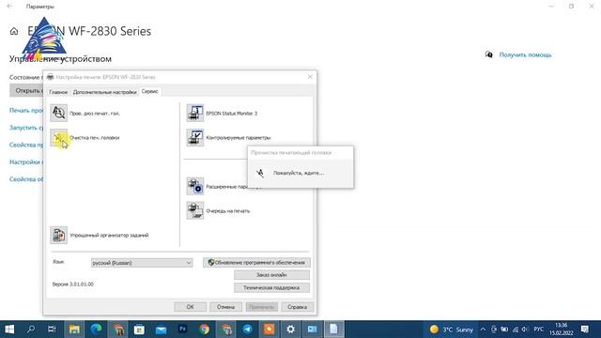Open File Explorer from the taskbar

[74, 330]
